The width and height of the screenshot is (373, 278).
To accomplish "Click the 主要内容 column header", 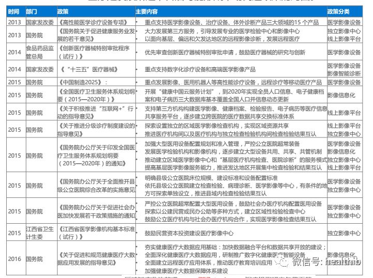I will pos(147,11).
